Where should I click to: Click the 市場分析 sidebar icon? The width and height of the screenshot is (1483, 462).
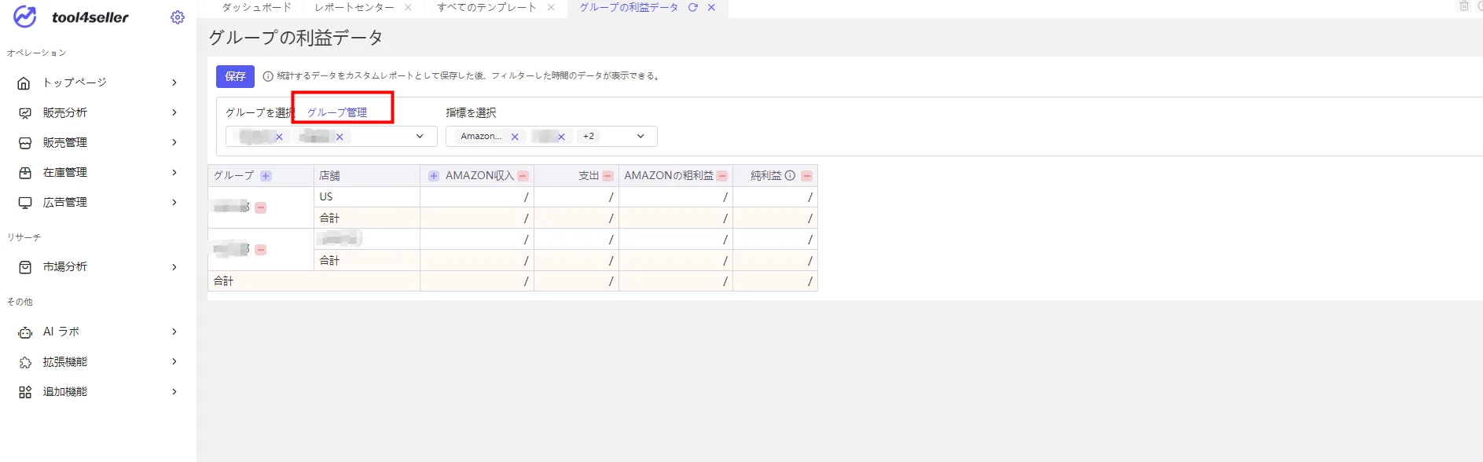point(24,267)
